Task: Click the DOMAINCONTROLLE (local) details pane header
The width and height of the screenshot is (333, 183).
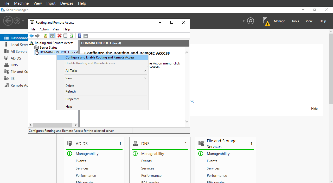Action: click(x=134, y=43)
